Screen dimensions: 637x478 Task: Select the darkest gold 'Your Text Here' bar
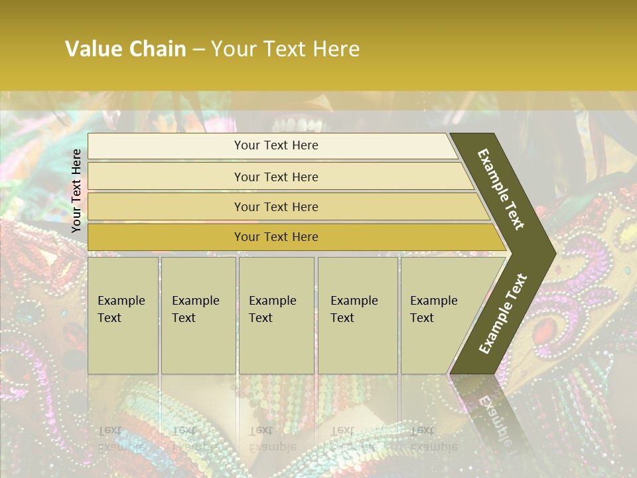pos(276,237)
